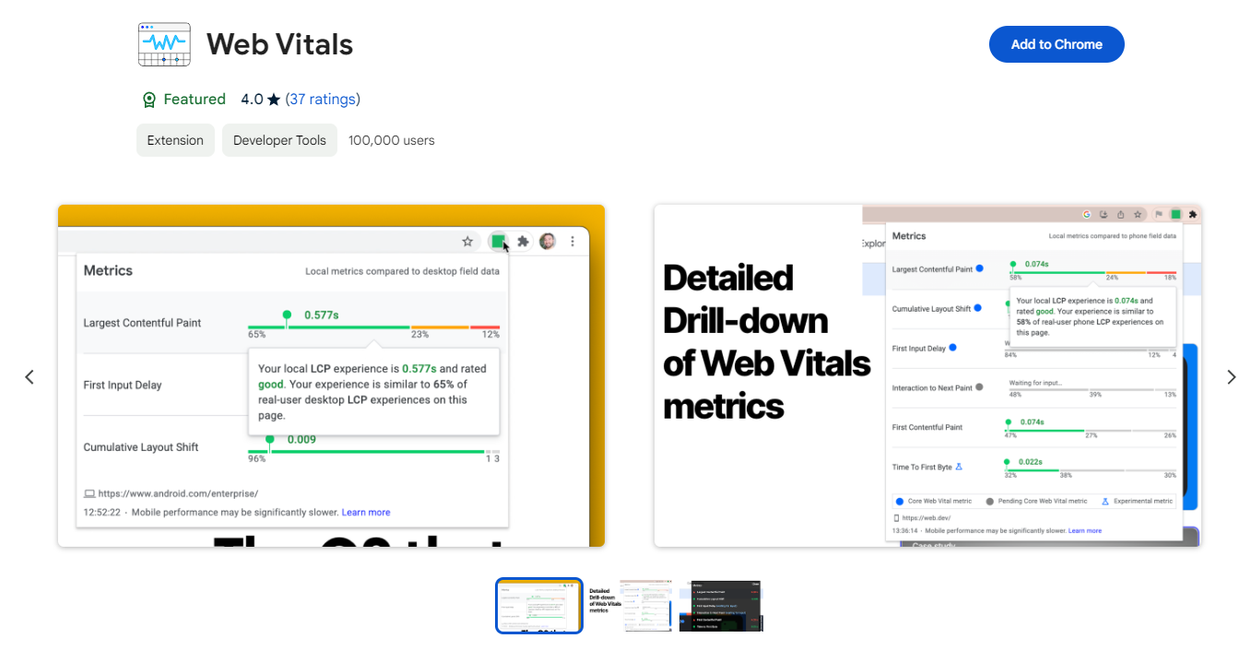Advance to the next screenshot with the right arrow
The width and height of the screenshot is (1251, 650).
[x=1231, y=376]
